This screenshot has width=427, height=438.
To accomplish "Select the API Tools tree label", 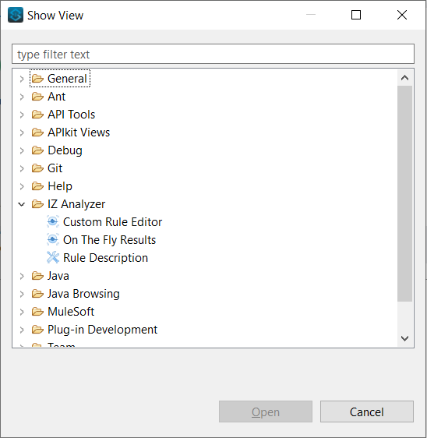I will point(72,115).
